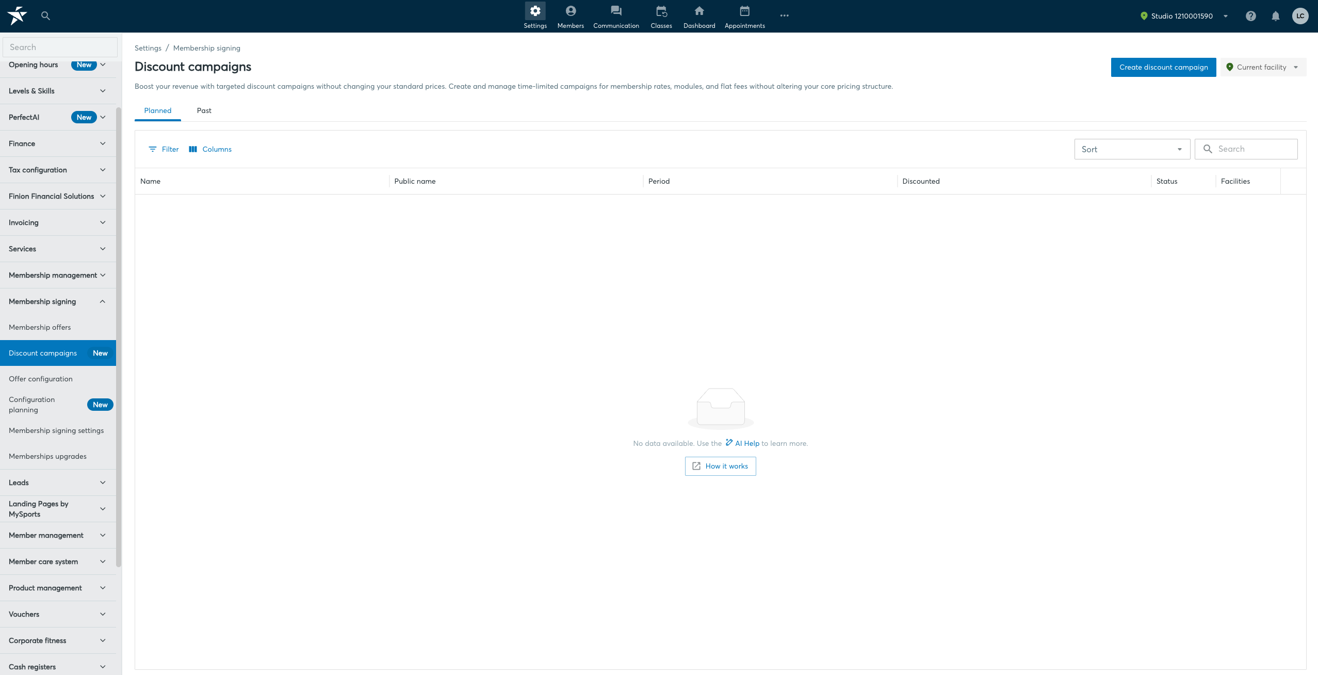Click Create discount campaign button
1318x675 pixels.
[1163, 67]
